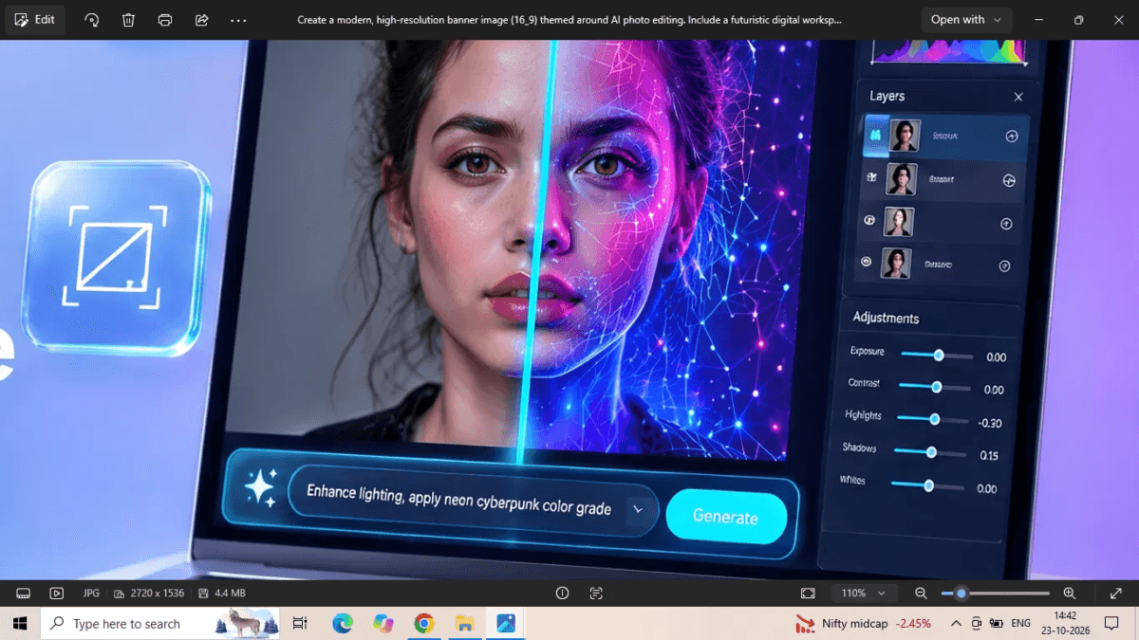Share the photo using the share icon
Screen dimensions: 1139x640
pos(201,20)
